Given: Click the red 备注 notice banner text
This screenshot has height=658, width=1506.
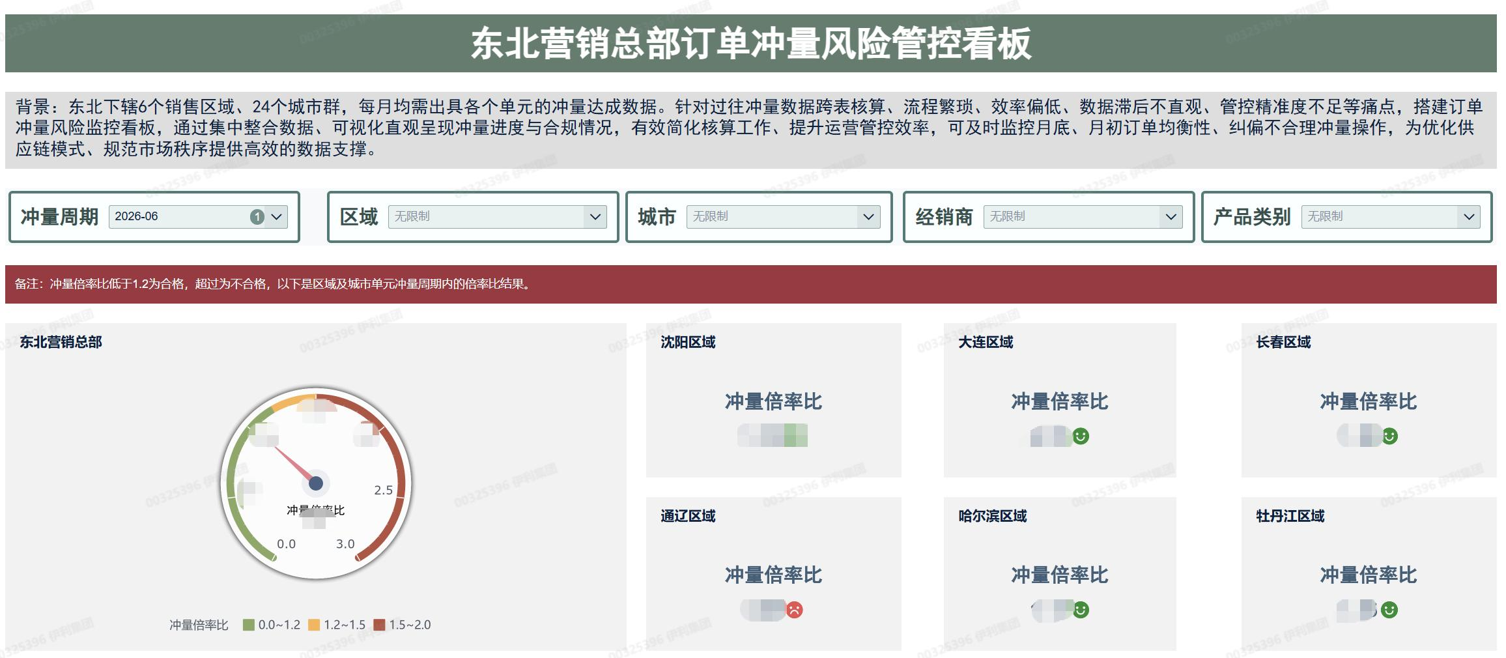Looking at the screenshot, I should pyautogui.click(x=274, y=284).
